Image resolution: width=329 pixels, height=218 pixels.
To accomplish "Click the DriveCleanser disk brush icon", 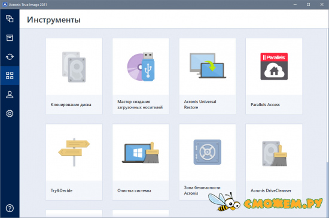I will (274, 153).
